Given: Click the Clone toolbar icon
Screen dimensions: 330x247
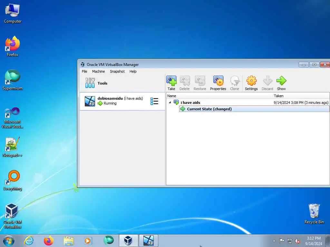Looking at the screenshot, I should click(235, 83).
